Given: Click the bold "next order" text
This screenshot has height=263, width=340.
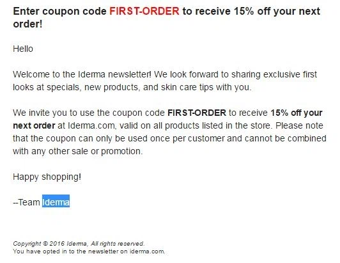Looking at the screenshot, I should point(34,125).
